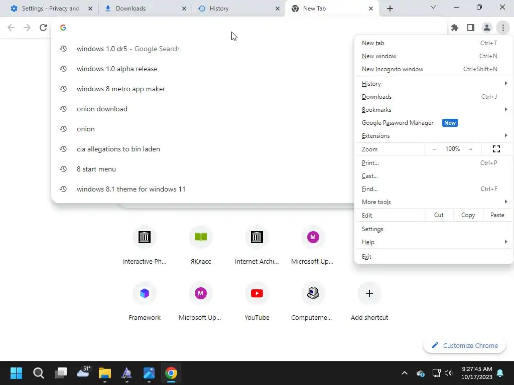Viewport: 514px width, 385px height.
Task: Open a new tab with the plus button
Action: coord(390,9)
